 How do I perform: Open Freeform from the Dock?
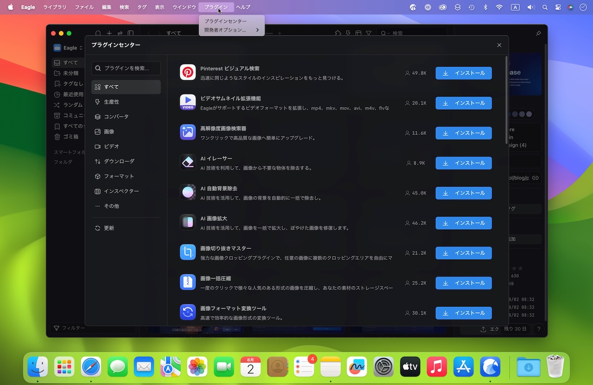tap(357, 367)
